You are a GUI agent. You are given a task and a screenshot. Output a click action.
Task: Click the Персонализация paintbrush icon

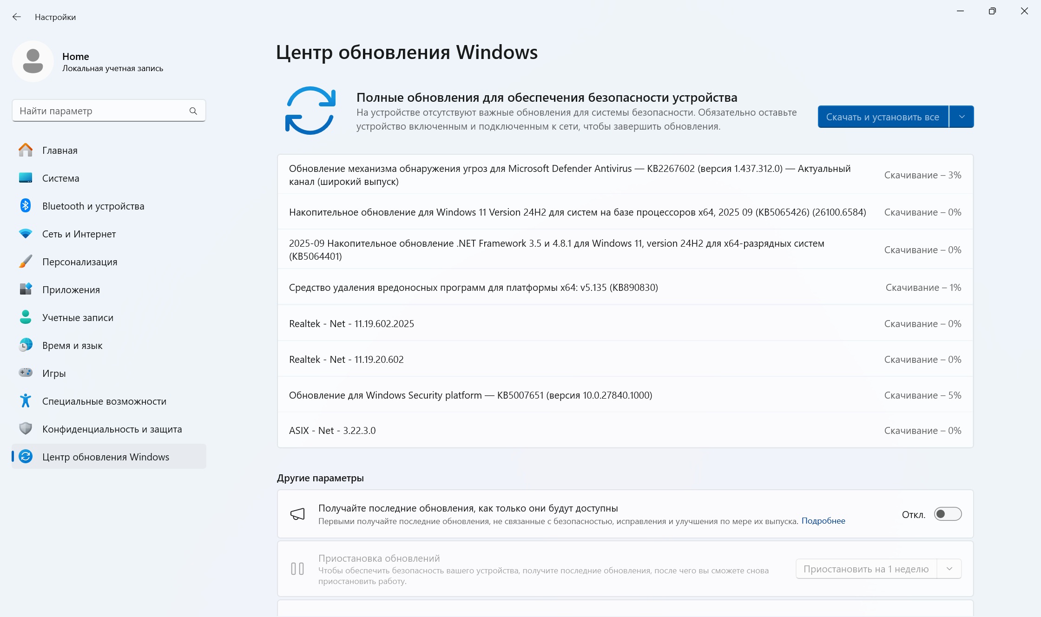point(26,261)
